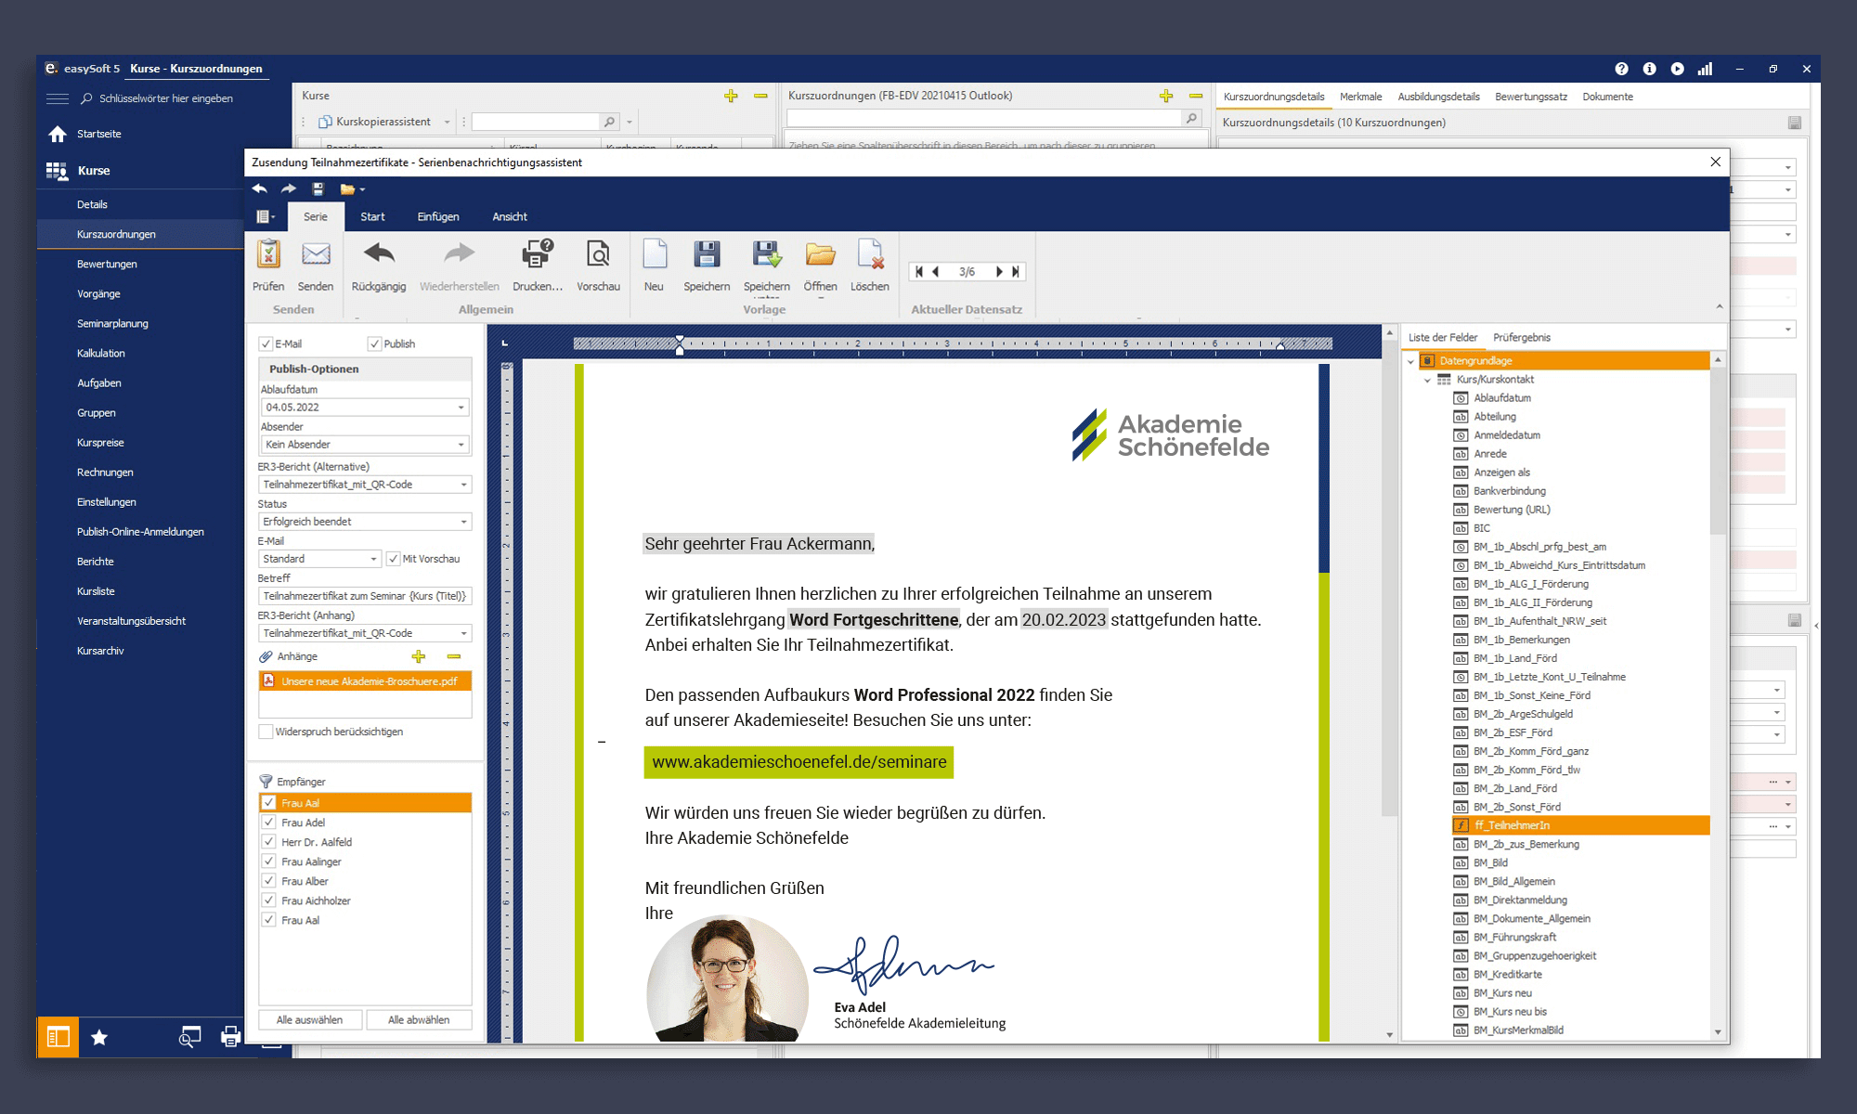Image resolution: width=1857 pixels, height=1114 pixels.
Task: Jump to last record arrow
Action: pyautogui.click(x=1016, y=272)
